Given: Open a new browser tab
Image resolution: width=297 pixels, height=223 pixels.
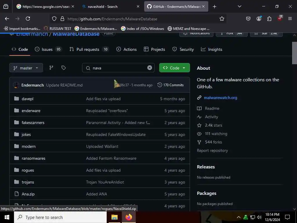Looking at the screenshot, I should [214, 7].
